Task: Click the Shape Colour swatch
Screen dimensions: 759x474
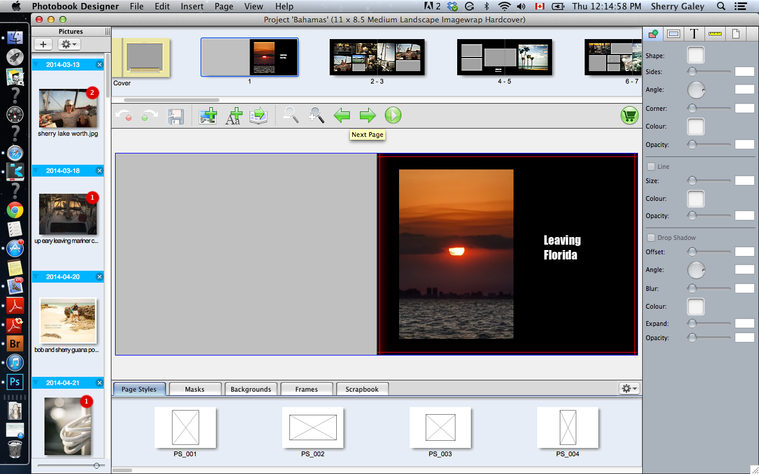Action: 696,126
